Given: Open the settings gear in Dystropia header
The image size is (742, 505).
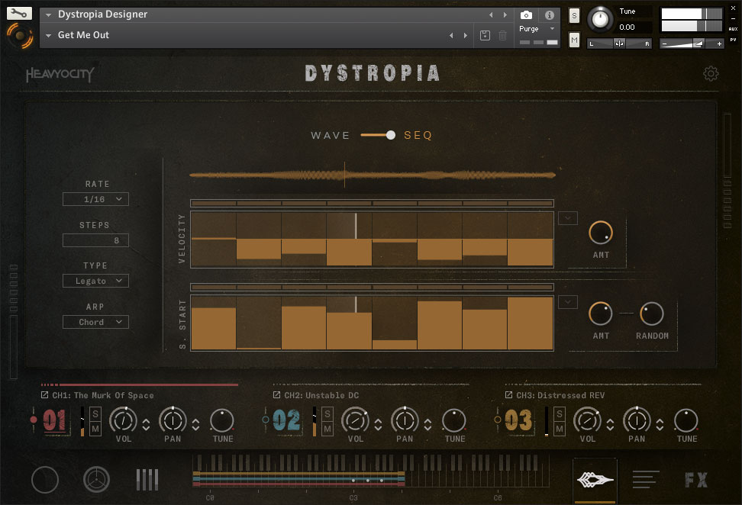Looking at the screenshot, I should (x=711, y=73).
